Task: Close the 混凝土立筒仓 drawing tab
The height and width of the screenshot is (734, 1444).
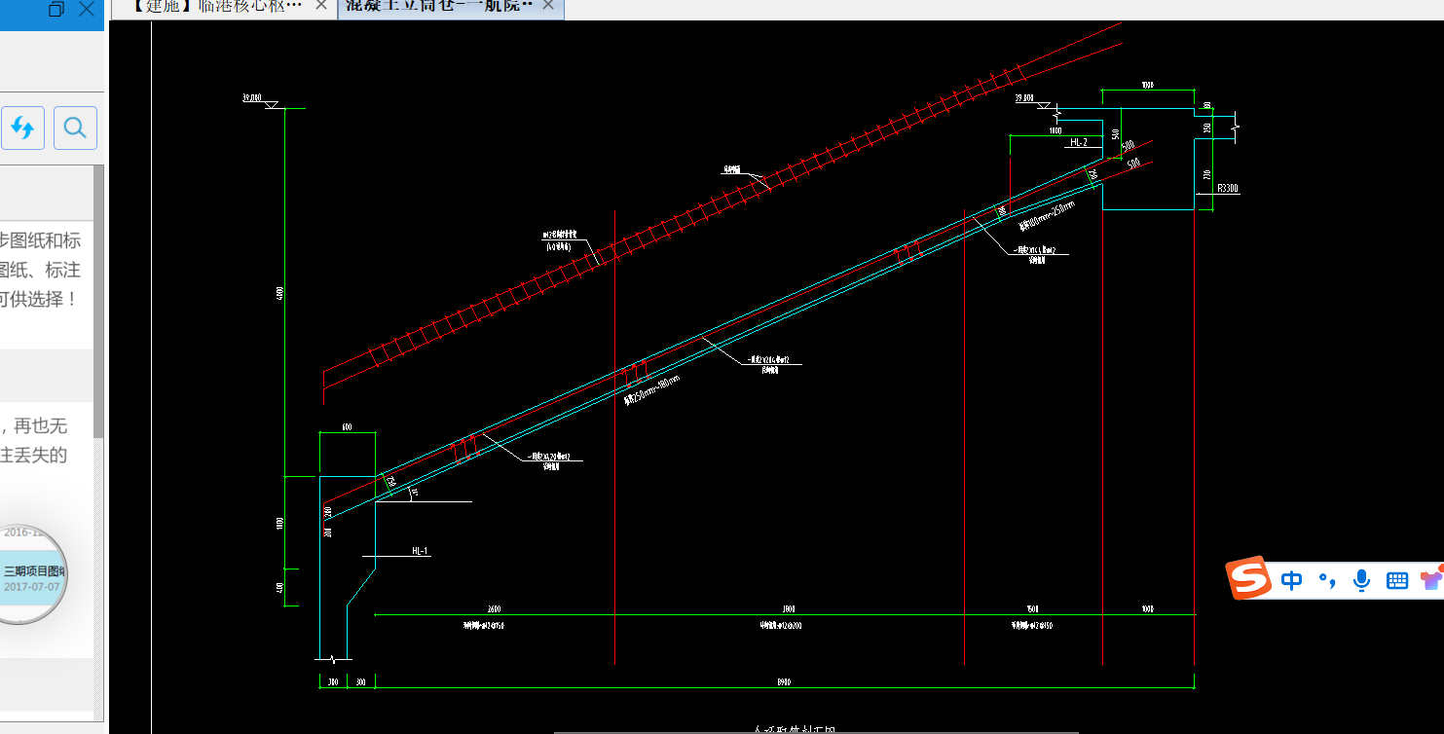Action: click(548, 6)
